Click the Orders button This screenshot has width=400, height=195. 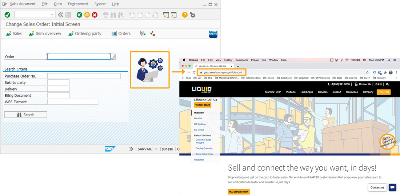(x=121, y=33)
